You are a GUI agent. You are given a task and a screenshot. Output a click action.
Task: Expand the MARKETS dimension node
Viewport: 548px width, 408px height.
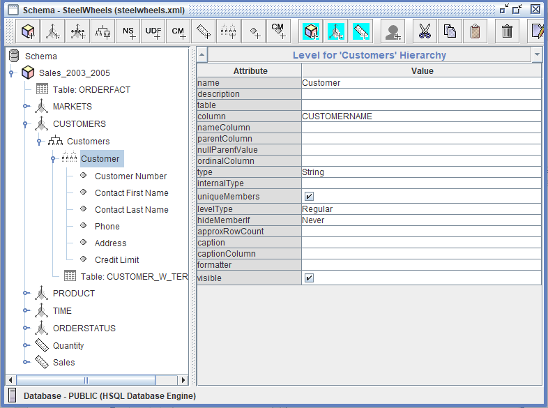click(26, 107)
